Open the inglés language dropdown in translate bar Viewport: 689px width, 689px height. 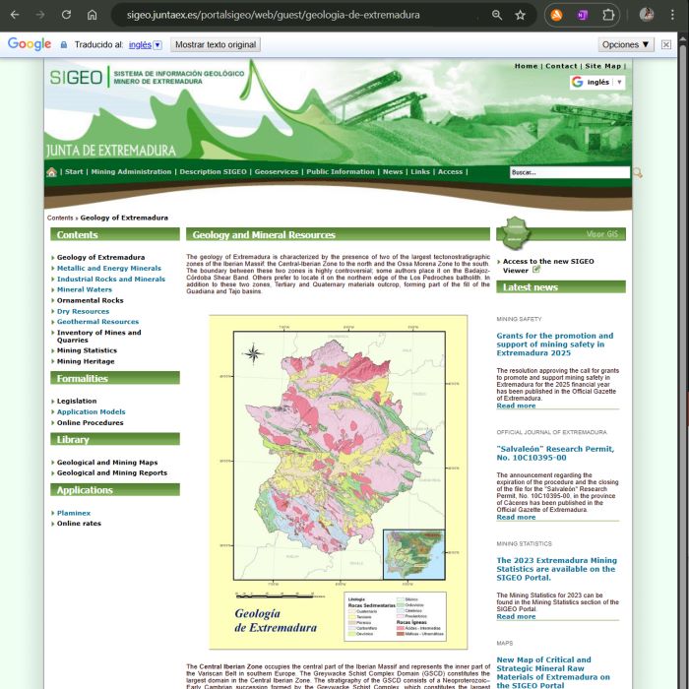pyautogui.click(x=146, y=45)
